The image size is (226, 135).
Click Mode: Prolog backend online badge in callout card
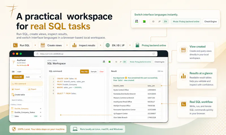click(186, 22)
